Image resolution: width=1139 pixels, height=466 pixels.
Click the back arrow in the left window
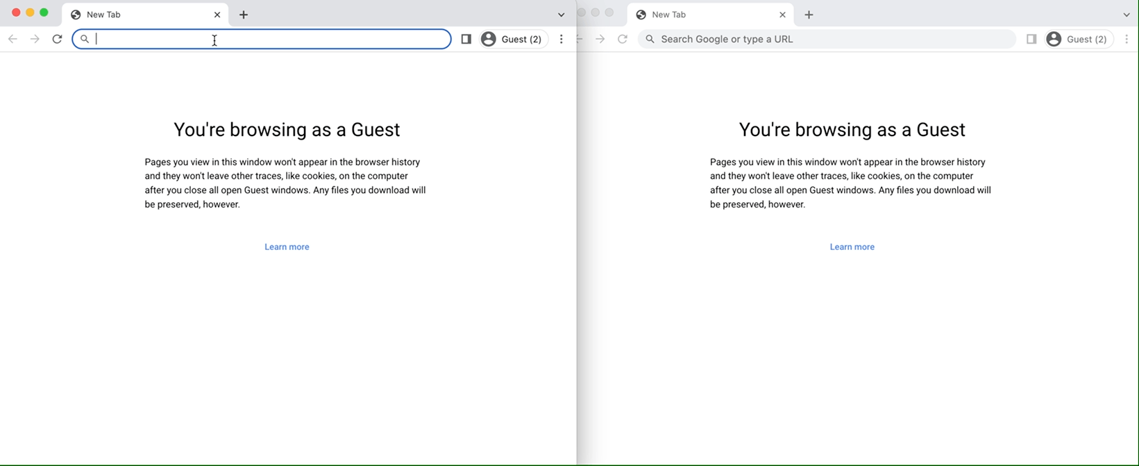point(12,39)
